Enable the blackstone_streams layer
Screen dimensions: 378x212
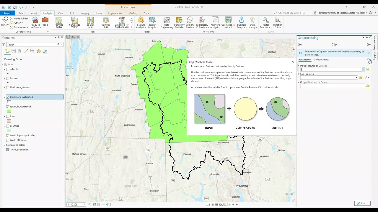tap(8, 87)
